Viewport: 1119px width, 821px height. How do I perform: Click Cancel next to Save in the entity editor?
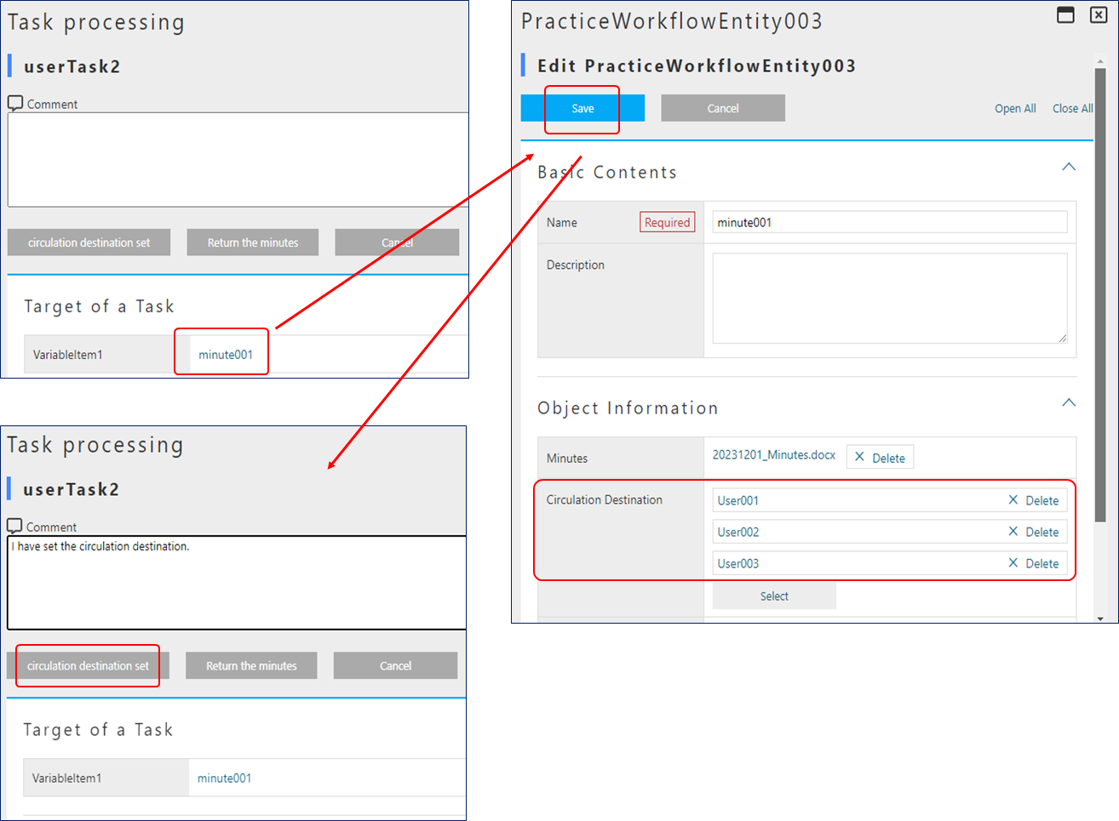pos(723,108)
